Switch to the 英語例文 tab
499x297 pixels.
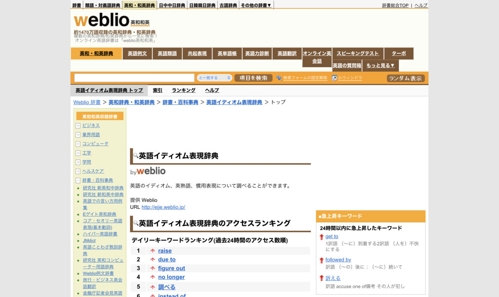[x=137, y=53]
